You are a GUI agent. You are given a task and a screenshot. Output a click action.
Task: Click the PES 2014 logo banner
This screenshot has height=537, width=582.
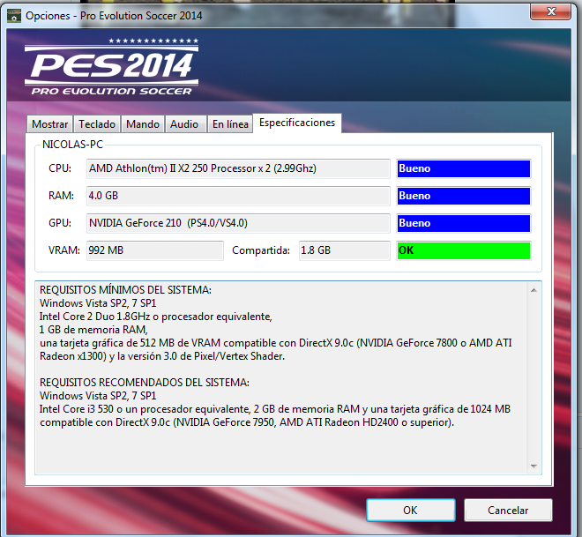point(111,68)
